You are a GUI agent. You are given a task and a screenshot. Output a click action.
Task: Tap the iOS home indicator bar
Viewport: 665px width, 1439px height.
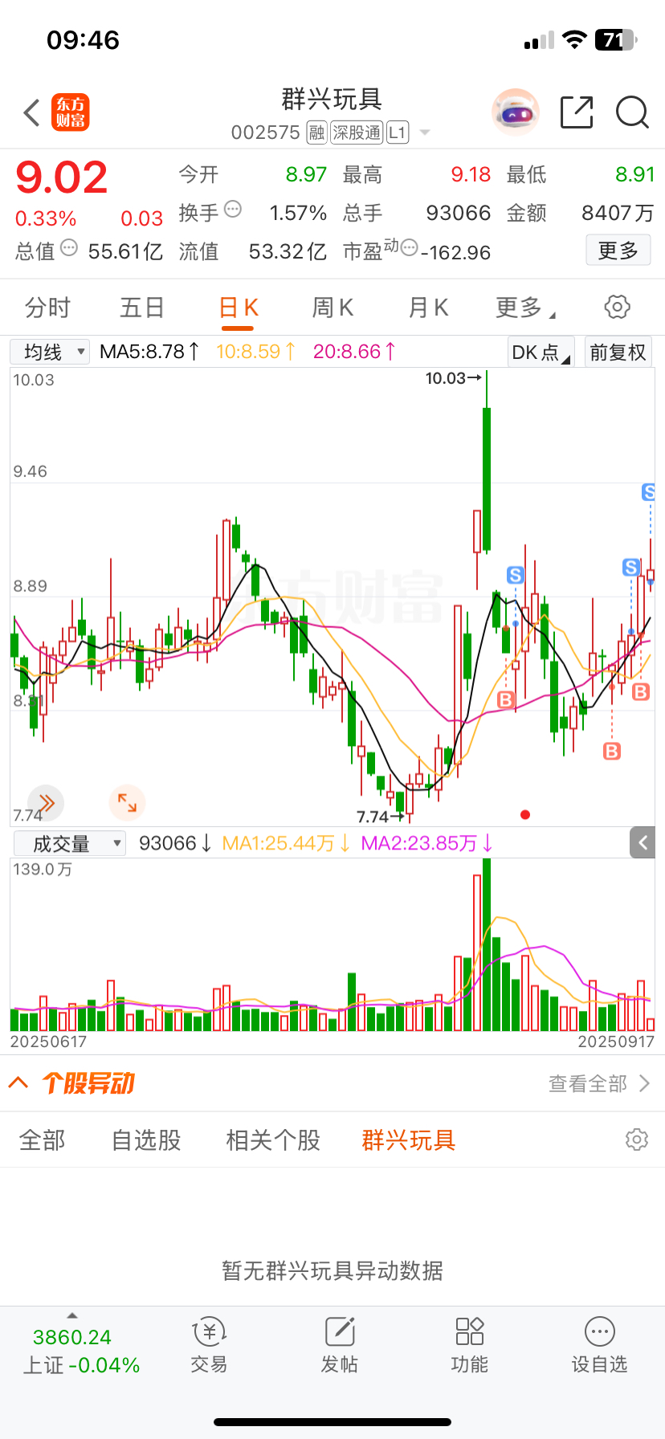pyautogui.click(x=332, y=1422)
